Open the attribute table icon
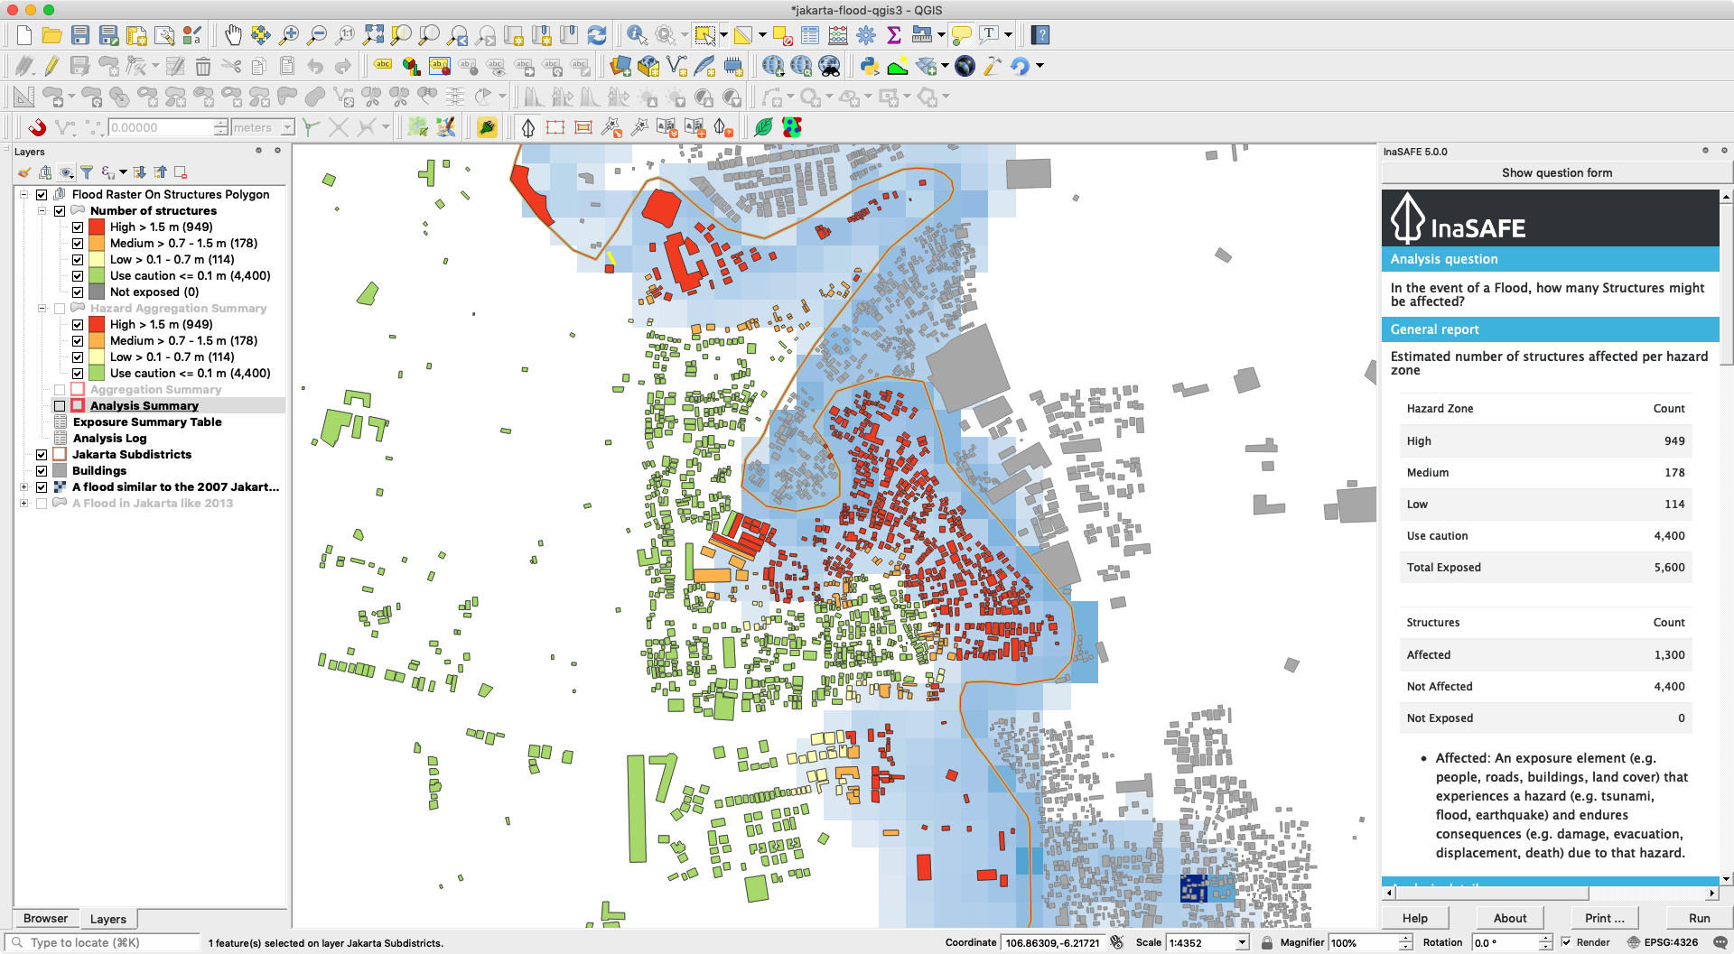Screen dimensions: 1734x954 (810, 35)
